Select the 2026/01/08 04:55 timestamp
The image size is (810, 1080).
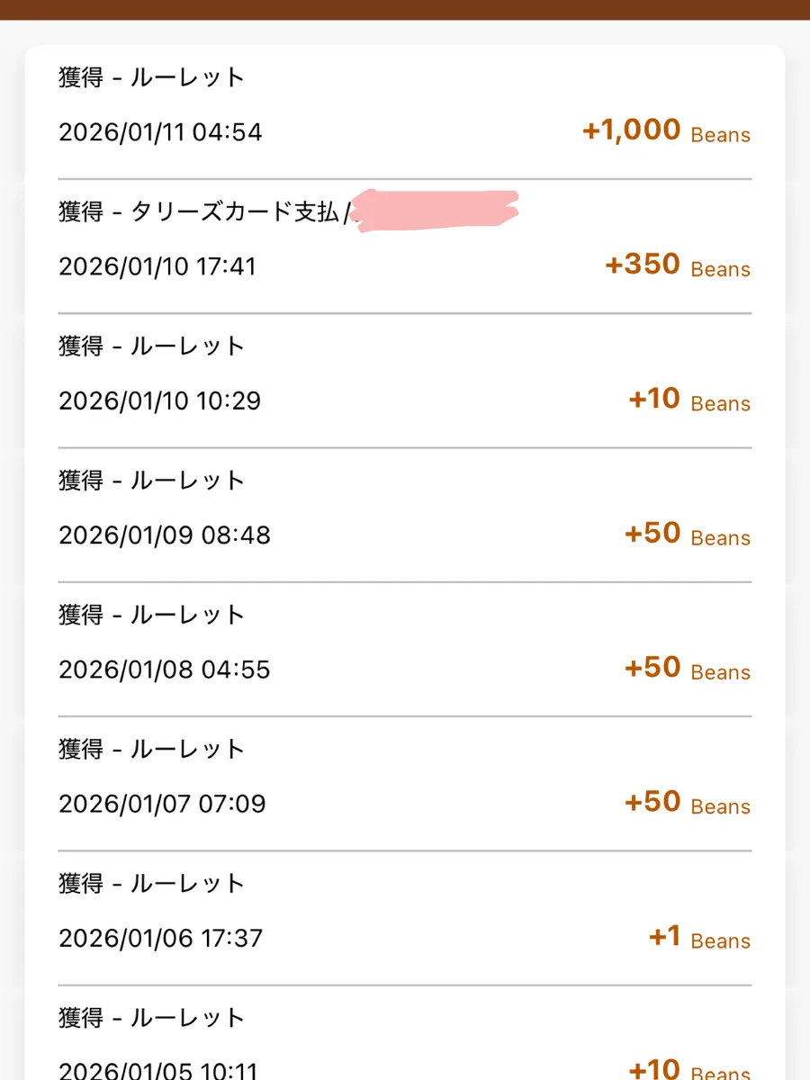click(165, 670)
